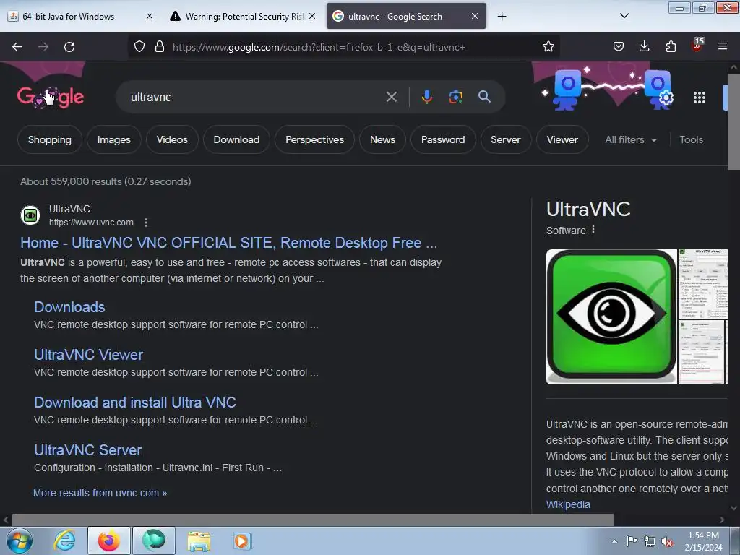Open the lower UltraVNC settings screenshot thumbnail
Viewport: 740px width, 555px height.
[x=702, y=352]
